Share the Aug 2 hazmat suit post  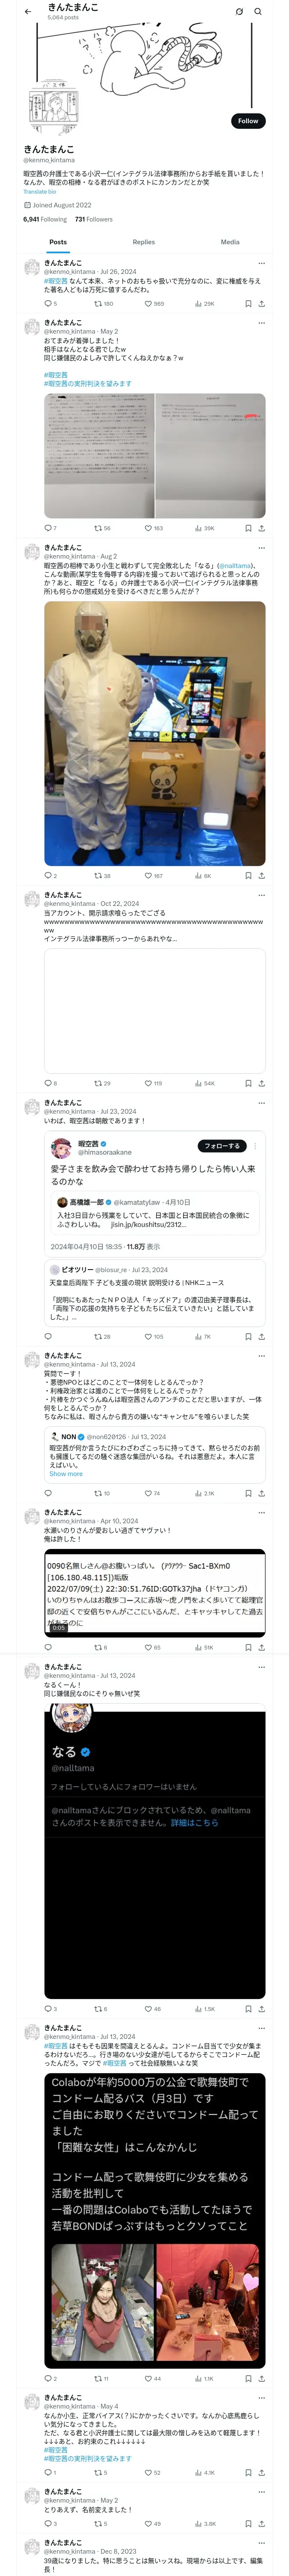262,875
